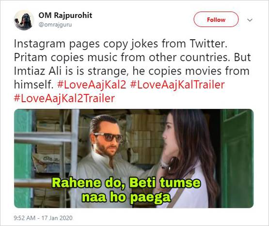This screenshot has height=226, width=269.
Task: Click the name Pritam in the tweet
Action: [x=31, y=58]
